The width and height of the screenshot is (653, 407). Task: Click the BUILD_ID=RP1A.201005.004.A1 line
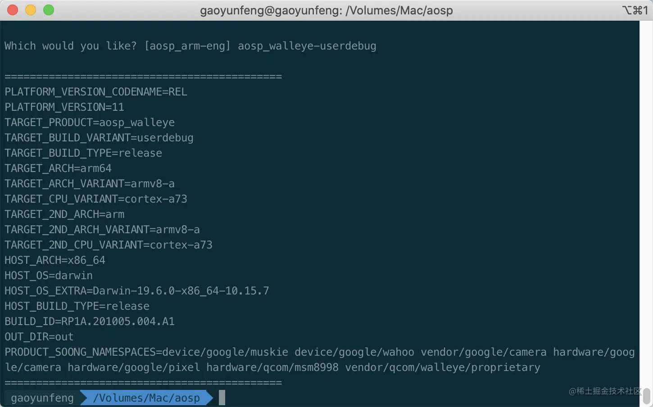point(90,321)
